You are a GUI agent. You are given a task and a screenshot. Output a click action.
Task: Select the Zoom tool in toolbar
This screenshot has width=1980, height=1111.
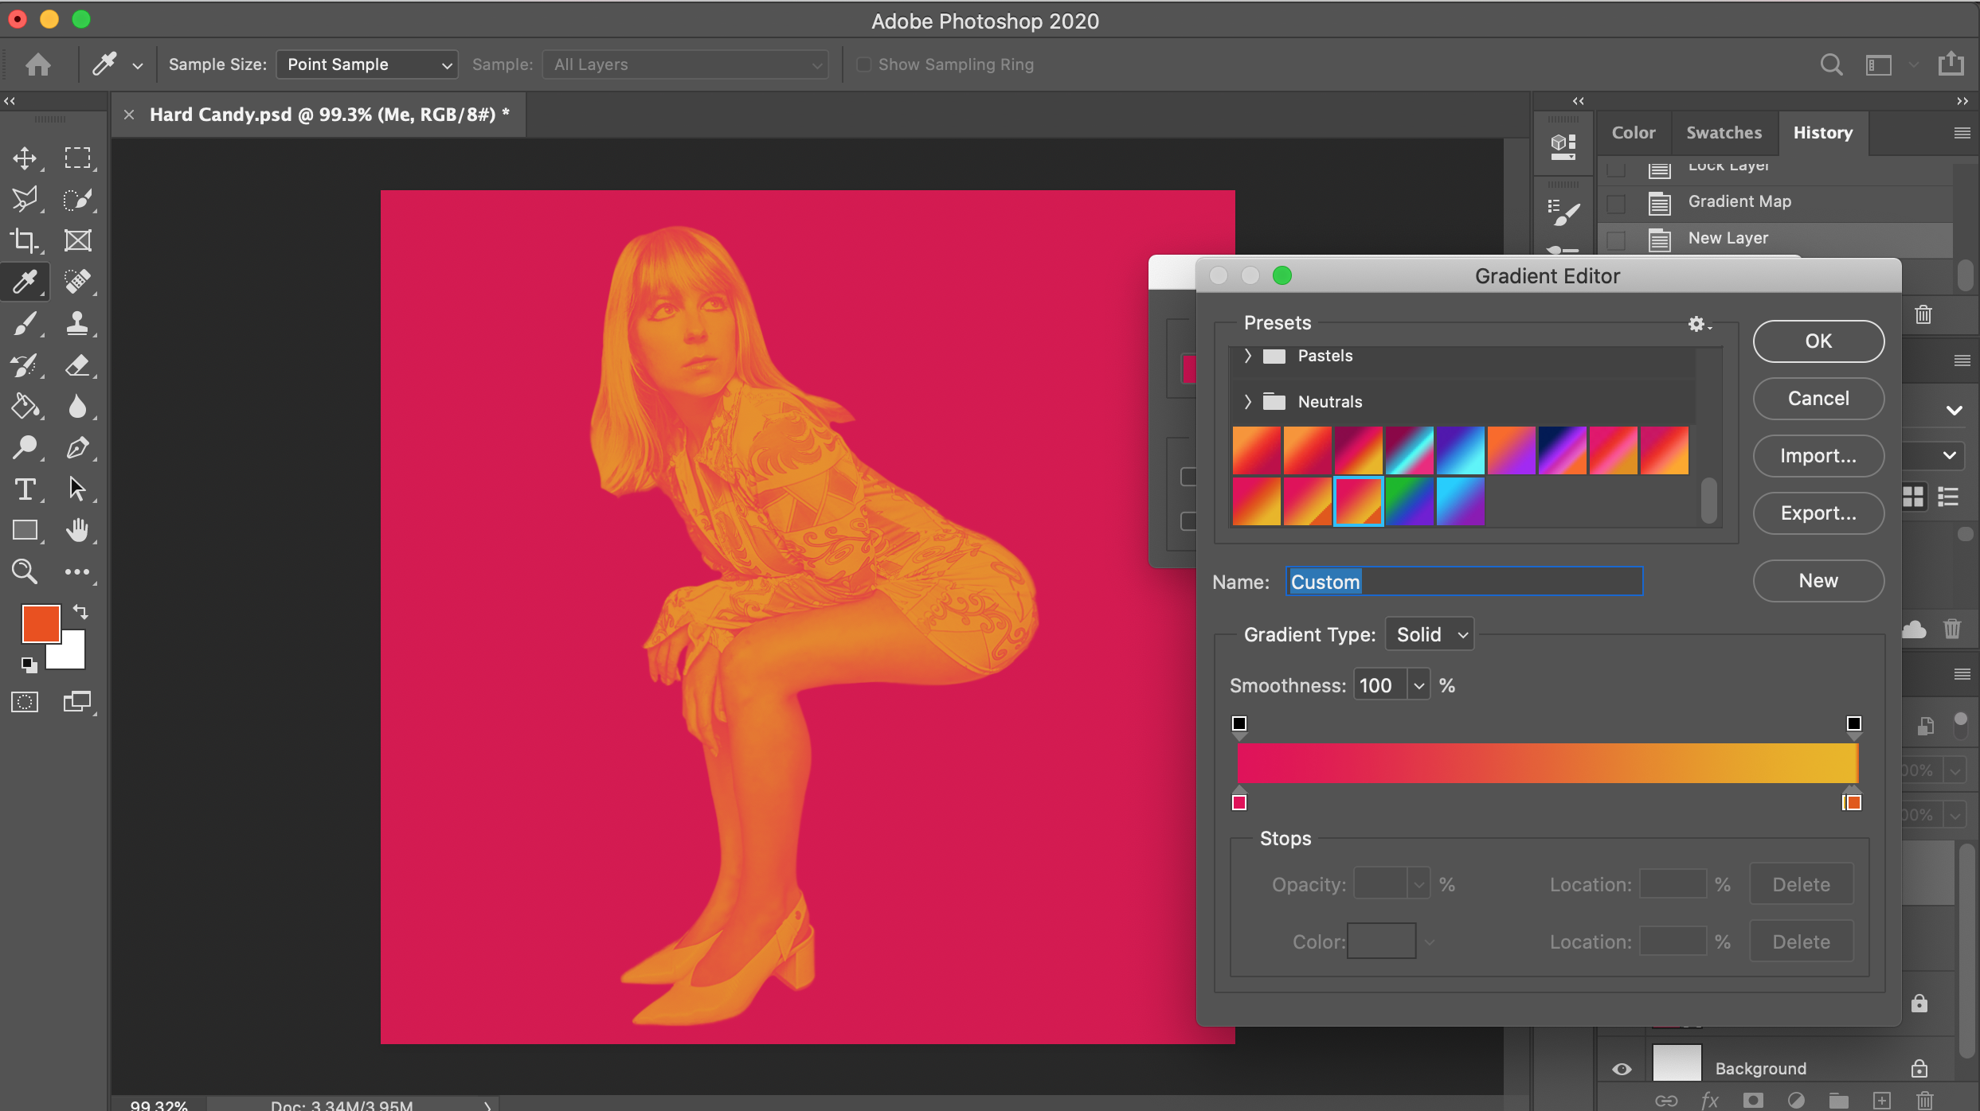coord(25,571)
